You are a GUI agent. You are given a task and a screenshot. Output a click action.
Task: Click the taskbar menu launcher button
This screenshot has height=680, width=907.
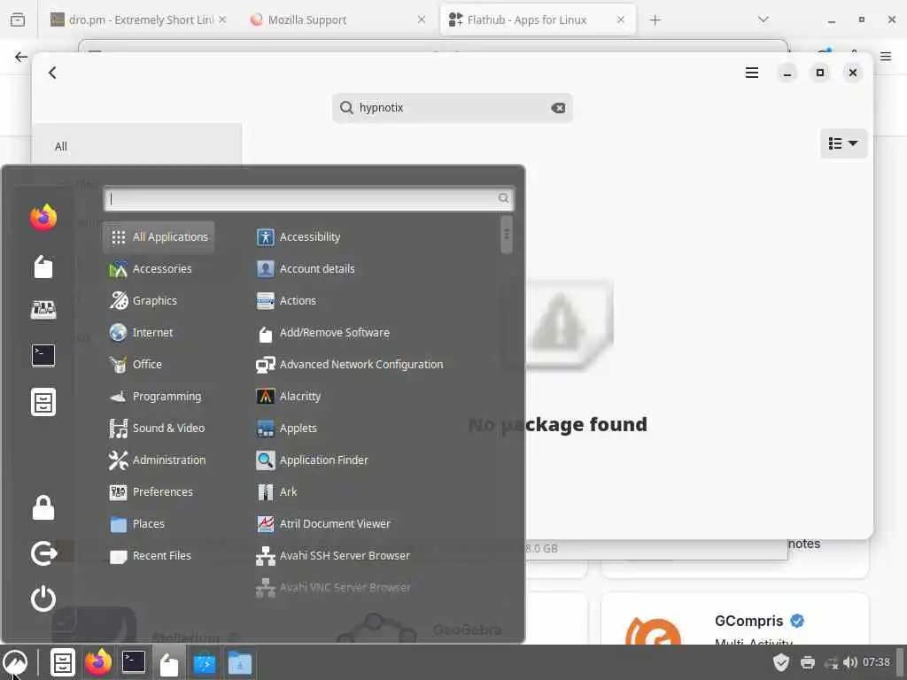[x=15, y=662]
